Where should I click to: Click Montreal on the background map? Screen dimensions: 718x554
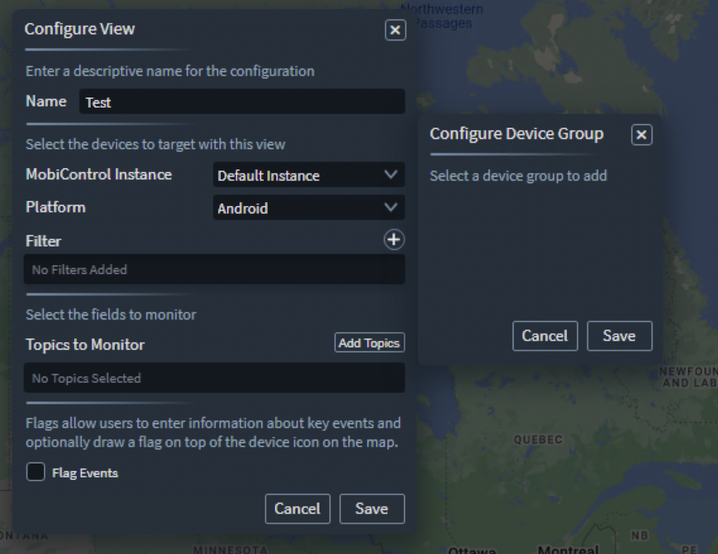568,549
